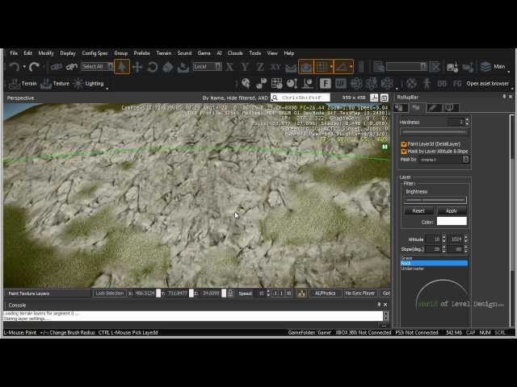Click the Unlink objects icon
This screenshot has width=517, height=387.
click(x=72, y=67)
